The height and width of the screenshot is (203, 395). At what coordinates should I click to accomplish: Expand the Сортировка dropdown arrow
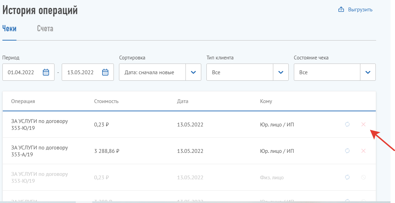coord(193,72)
